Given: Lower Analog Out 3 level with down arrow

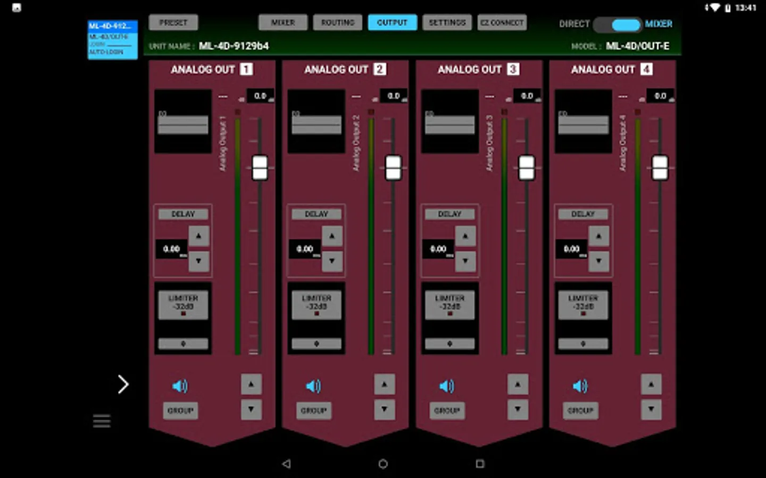Looking at the screenshot, I should click(x=518, y=409).
